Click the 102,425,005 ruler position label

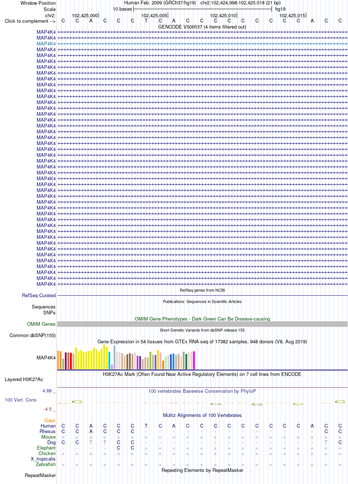click(154, 15)
